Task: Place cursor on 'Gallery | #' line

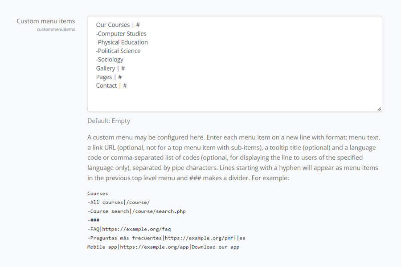Action: [x=110, y=69]
